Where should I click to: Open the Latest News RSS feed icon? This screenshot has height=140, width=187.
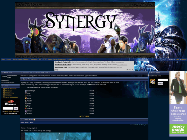[x=34, y=119]
